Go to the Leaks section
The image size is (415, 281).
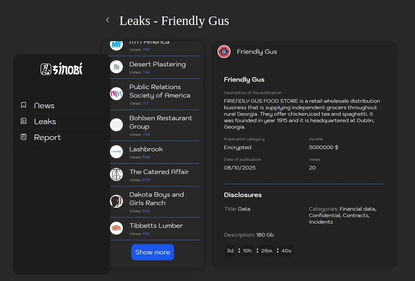click(x=45, y=122)
